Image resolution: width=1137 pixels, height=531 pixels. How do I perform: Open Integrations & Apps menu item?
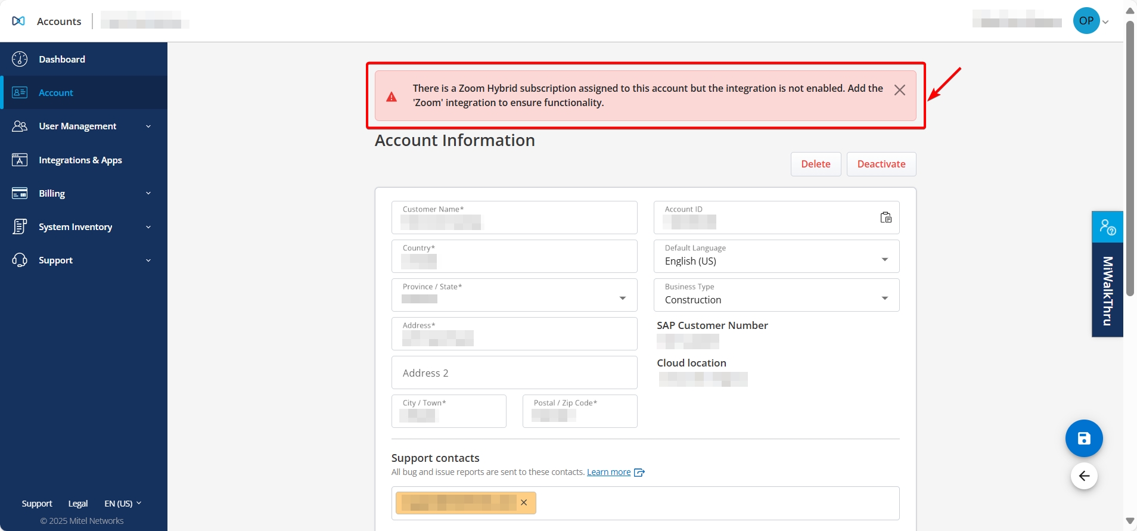(83, 160)
